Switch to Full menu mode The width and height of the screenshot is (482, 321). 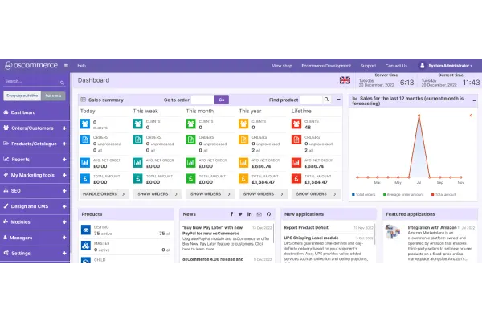click(x=54, y=95)
